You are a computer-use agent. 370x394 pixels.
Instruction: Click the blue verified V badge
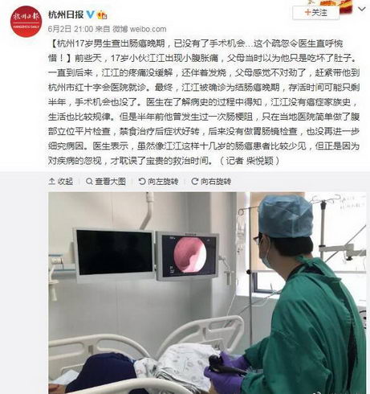coord(91,14)
